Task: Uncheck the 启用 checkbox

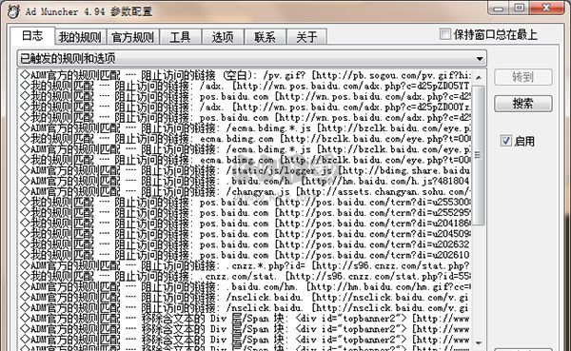Action: pyautogui.click(x=506, y=140)
